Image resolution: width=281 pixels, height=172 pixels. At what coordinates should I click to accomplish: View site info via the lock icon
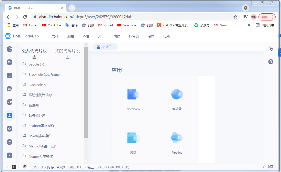pos(35,17)
